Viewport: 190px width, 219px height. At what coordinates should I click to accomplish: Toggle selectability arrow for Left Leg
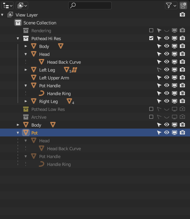point(159,70)
